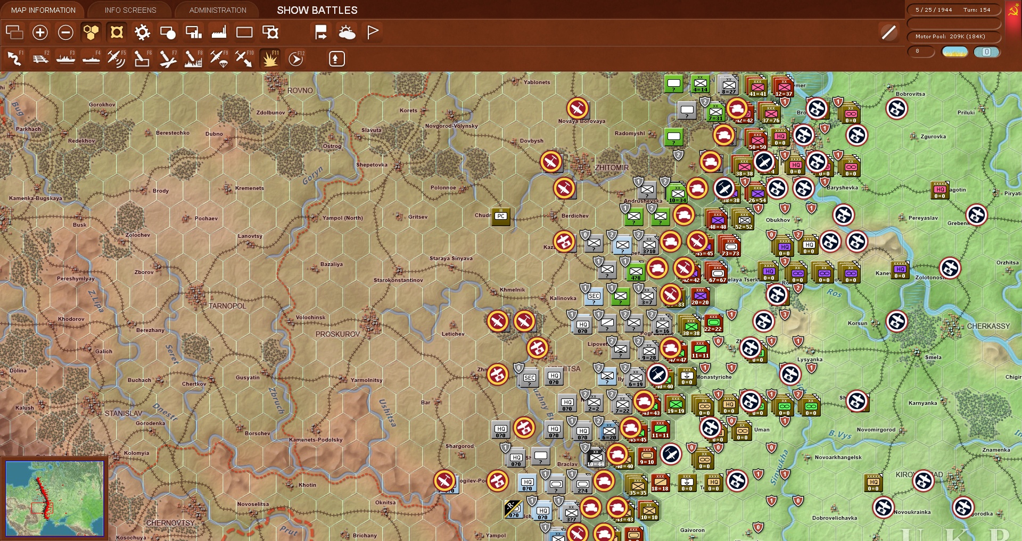Click the Pereyaslav town label
Screen dimensions: 1022x541
tap(923, 218)
